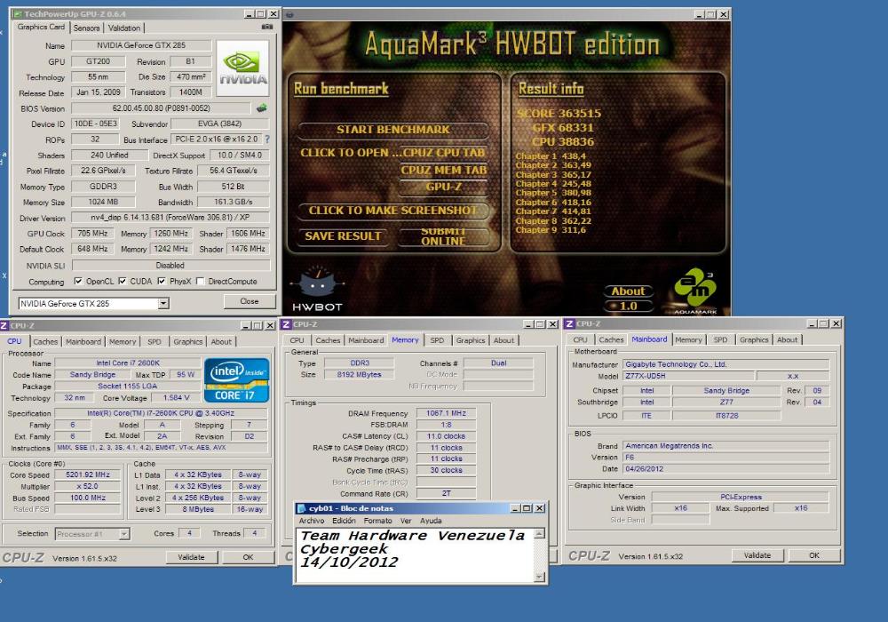Click START BENCHMARK in AquaMark
Image resolution: width=888 pixels, height=622 pixels.
(x=393, y=130)
